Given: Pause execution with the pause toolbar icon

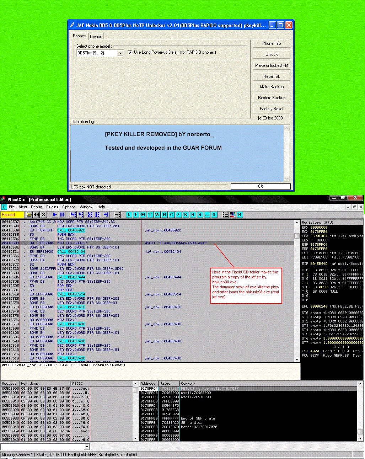Looking at the screenshot, I should (62, 215).
